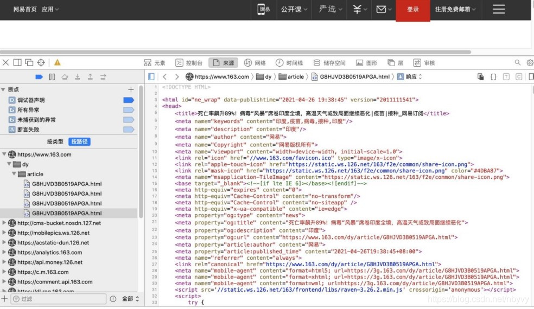The width and height of the screenshot is (534, 309).
Task: Collapse the 断点 section
Action: click(x=3, y=89)
